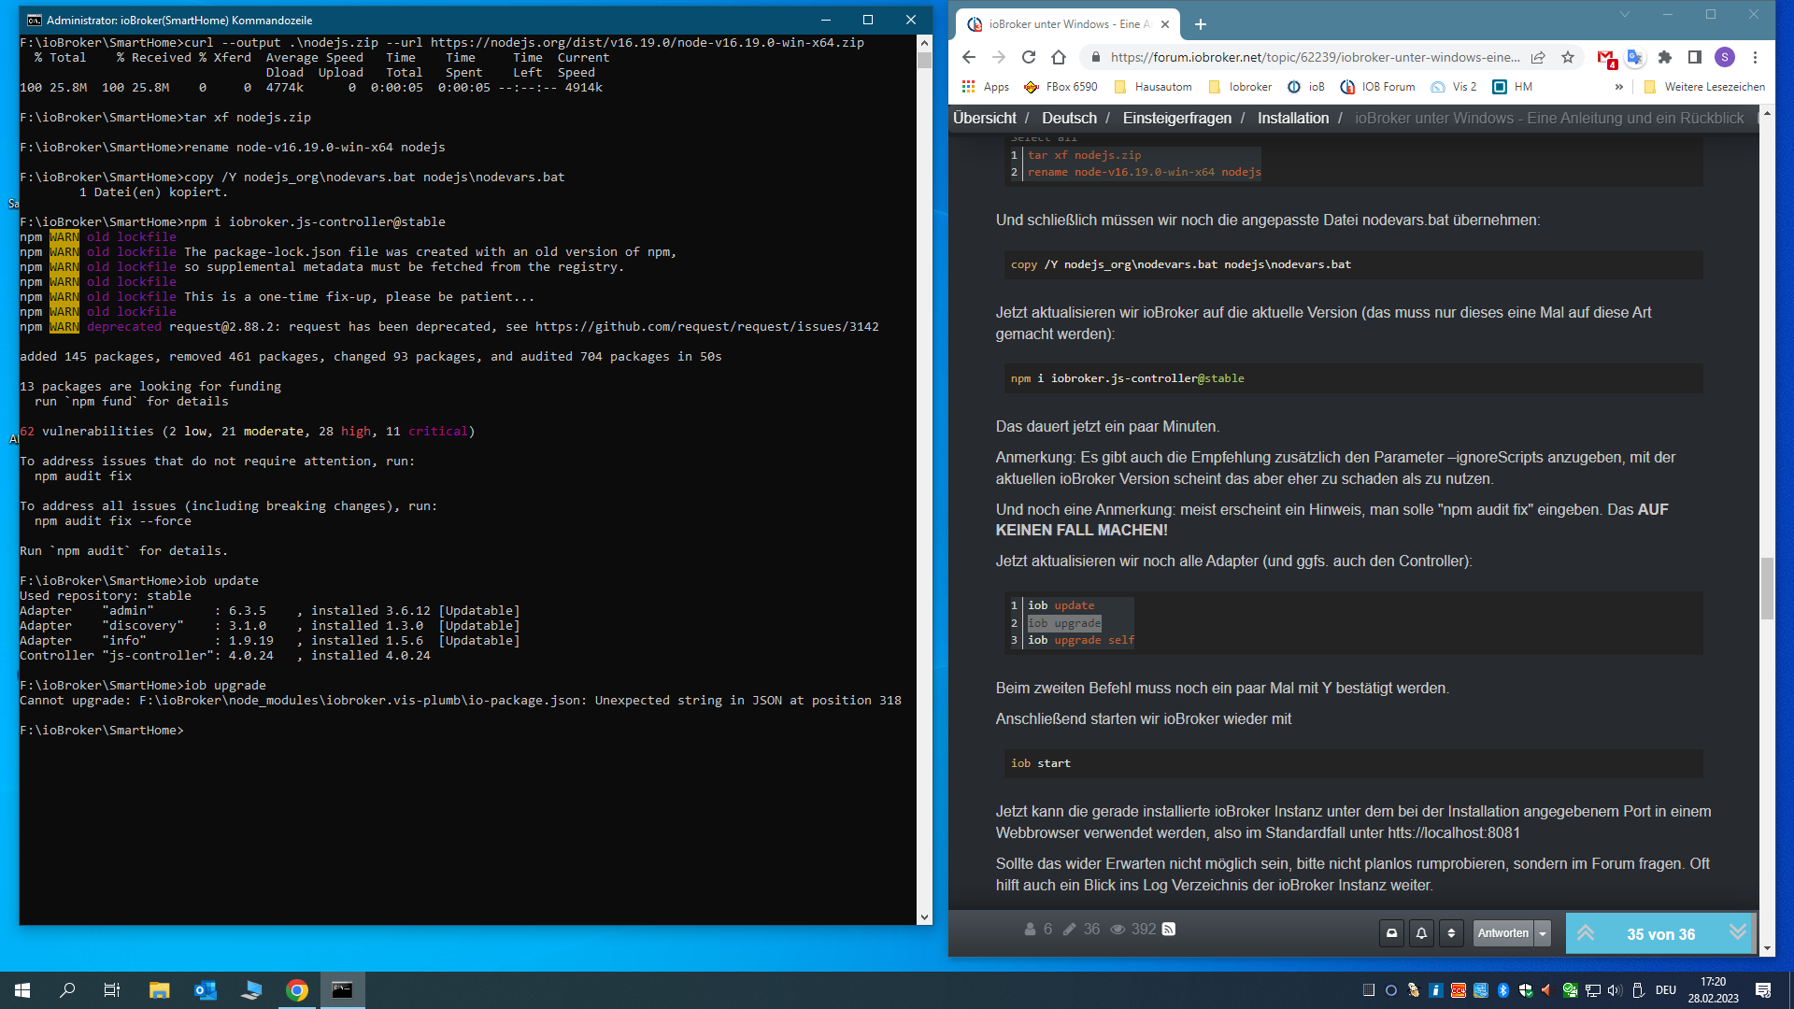1794x1009 pixels.
Task: Bookmark this page with the star icon
Action: [1568, 57]
